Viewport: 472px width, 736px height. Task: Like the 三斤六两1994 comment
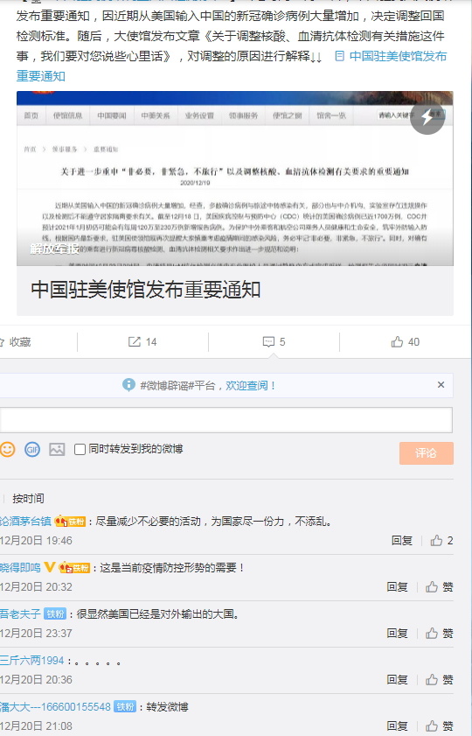(x=439, y=680)
